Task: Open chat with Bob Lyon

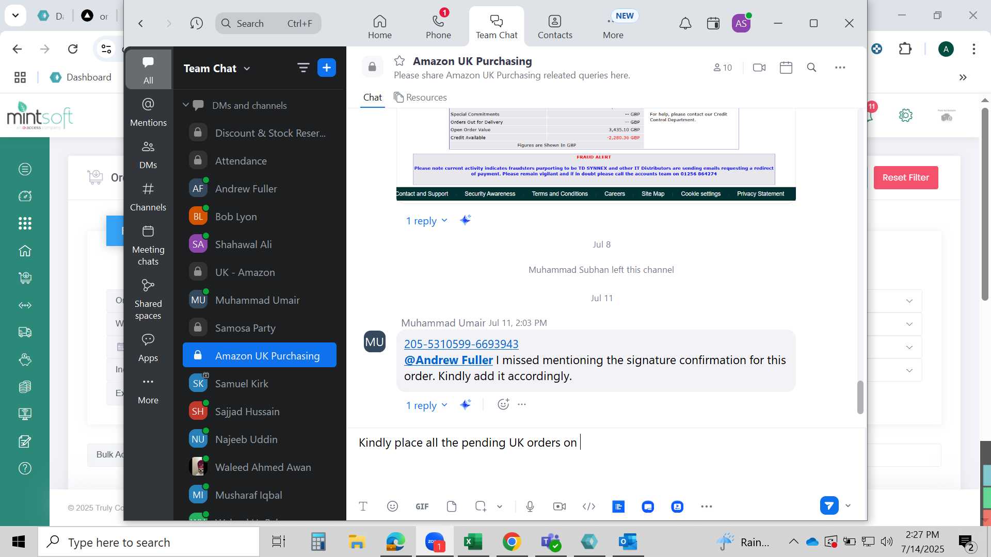Action: [x=260, y=216]
